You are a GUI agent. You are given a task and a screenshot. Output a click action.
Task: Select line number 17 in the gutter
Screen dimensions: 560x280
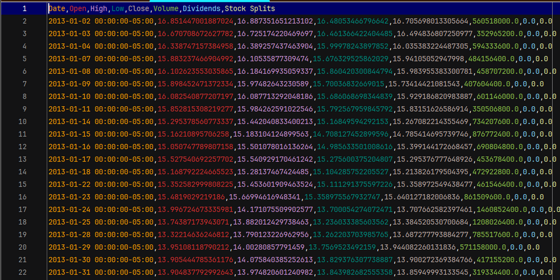(x=22, y=210)
